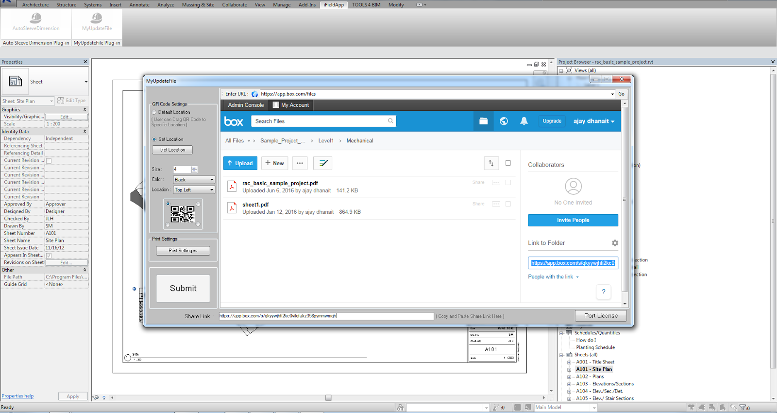Open more options for sheet1.pdf
The width and height of the screenshot is (777, 413).
click(496, 204)
